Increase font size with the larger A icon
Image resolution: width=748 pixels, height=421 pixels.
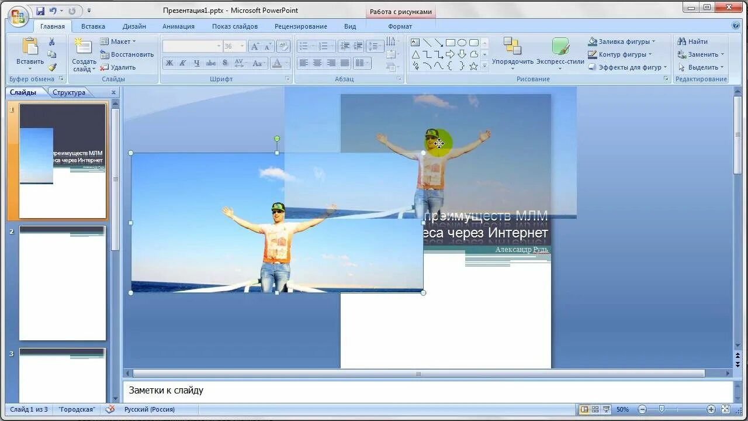point(255,46)
